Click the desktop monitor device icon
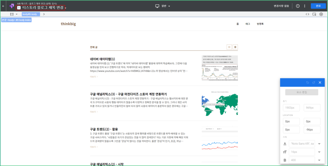328x166 pixels. 157,6
